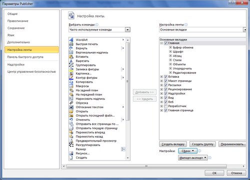Viewport: 250px width, 180px height.
Task: Uncheck the Главная страница checkbox
Action: tap(166, 110)
